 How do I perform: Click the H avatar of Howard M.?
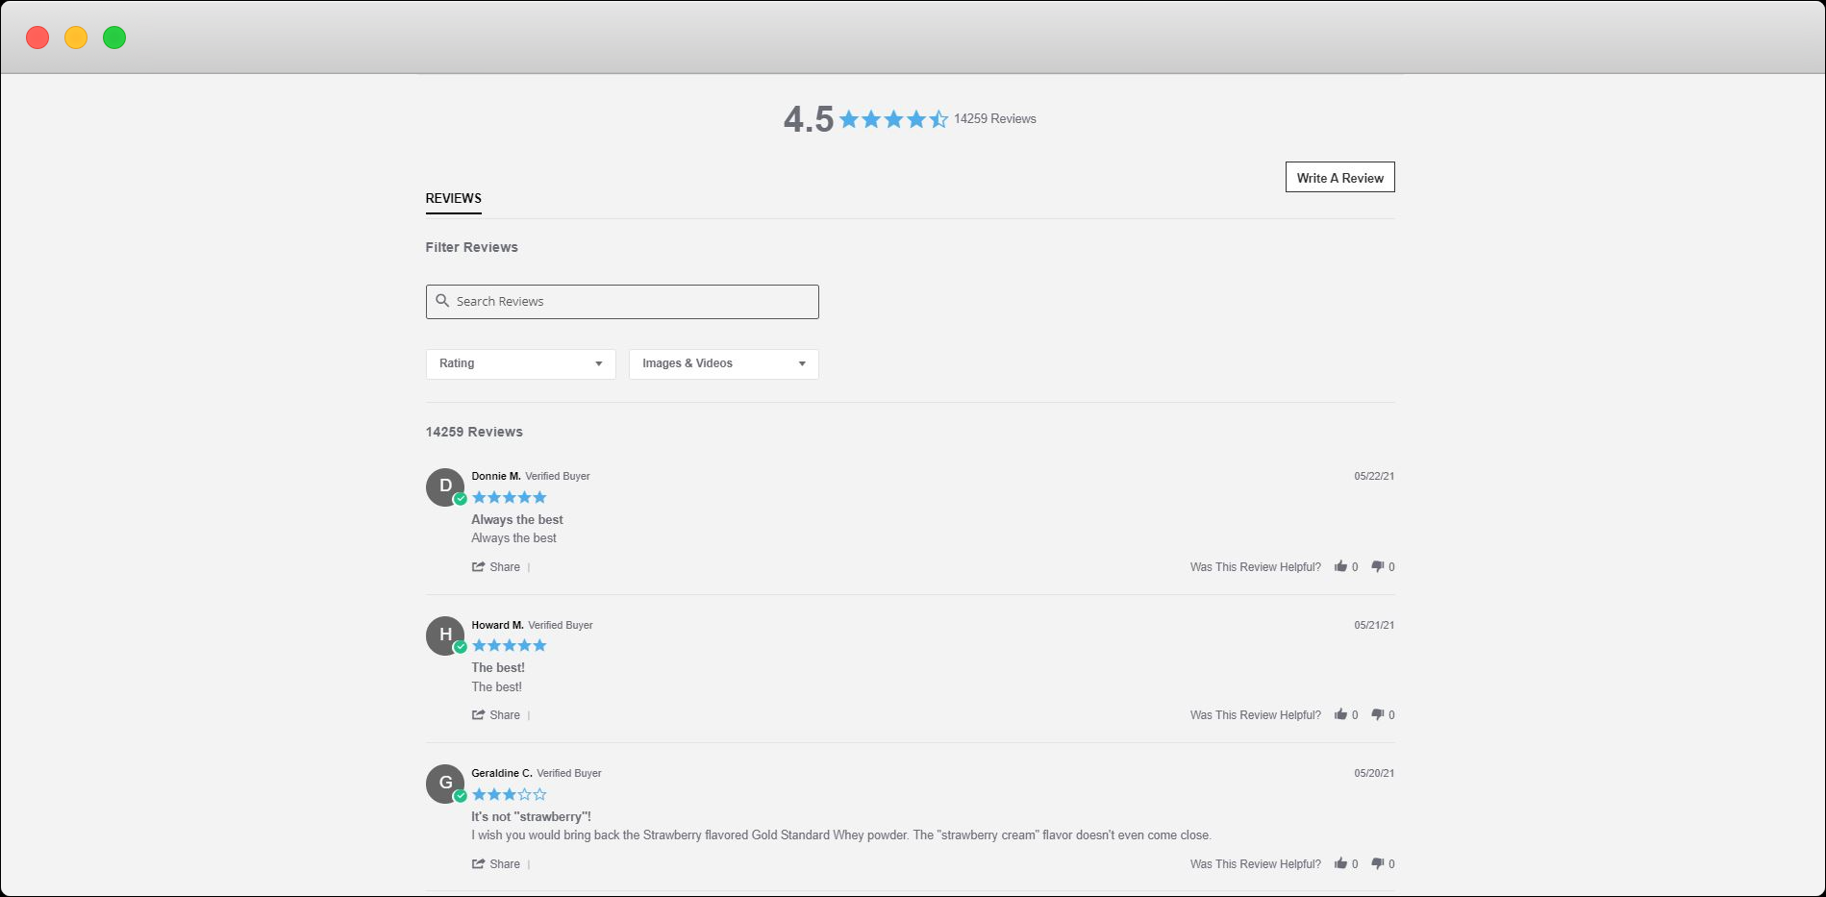coord(445,635)
